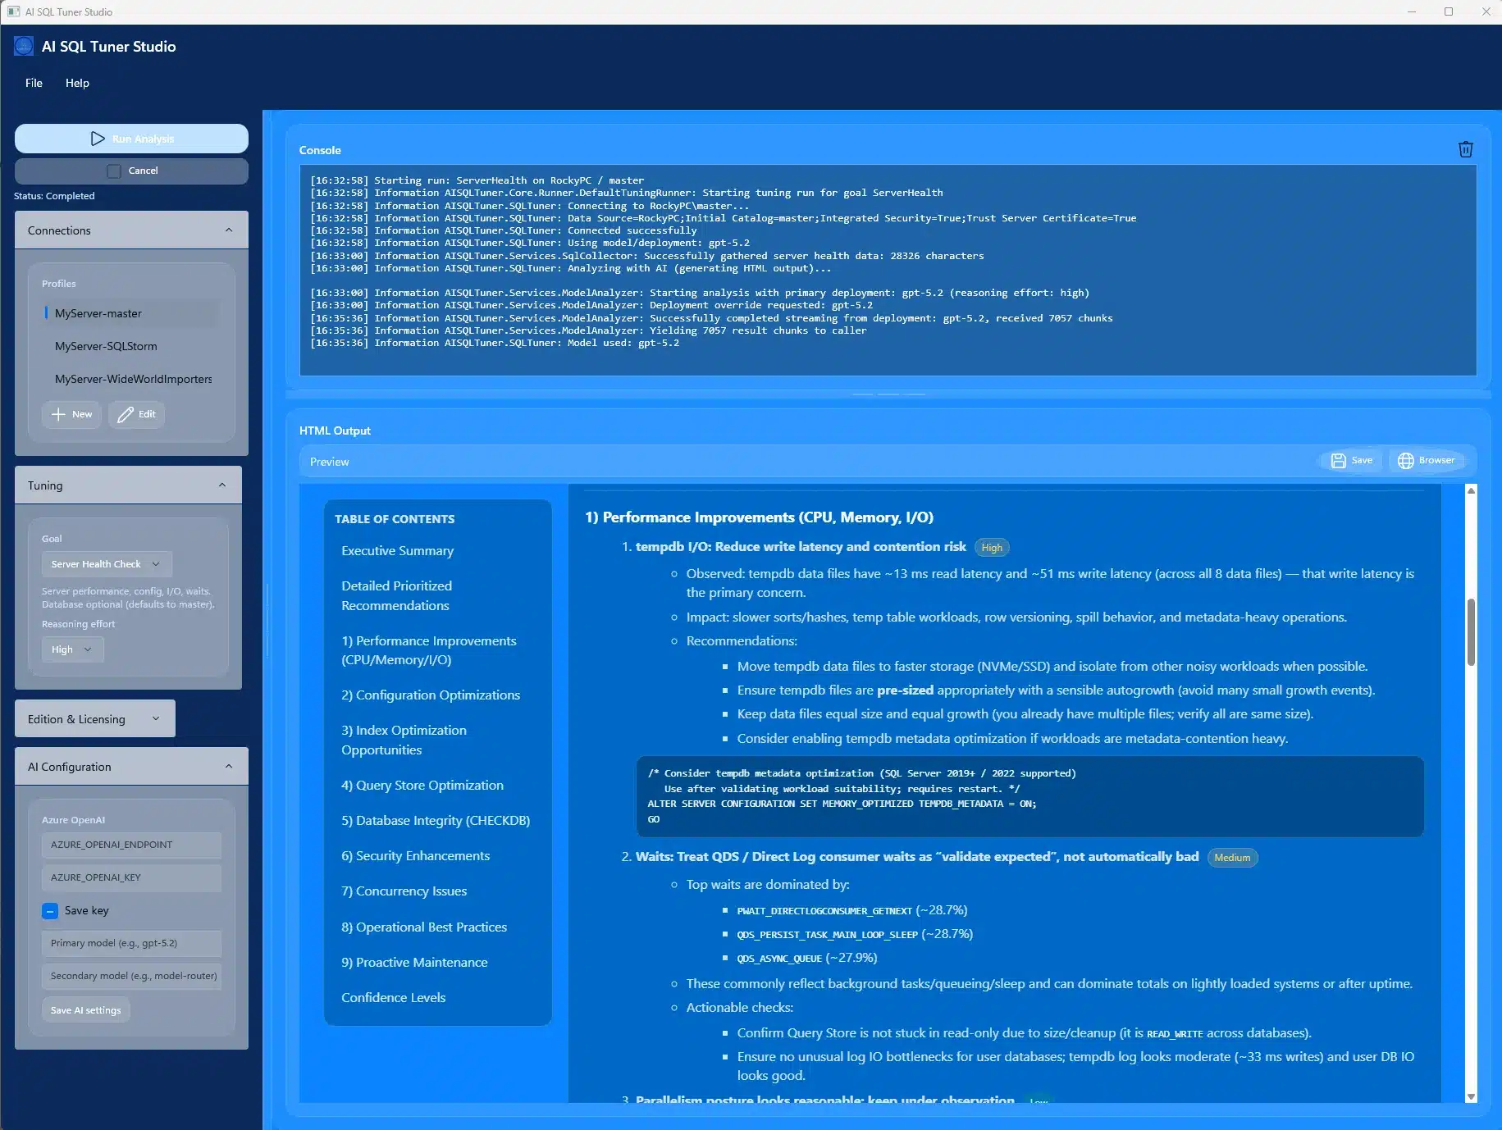Click the AI SQL Tuner Studio logo
The height and width of the screenshot is (1130, 1502).
(x=23, y=46)
